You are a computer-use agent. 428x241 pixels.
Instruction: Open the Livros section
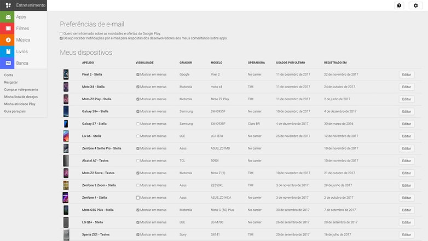point(22,51)
